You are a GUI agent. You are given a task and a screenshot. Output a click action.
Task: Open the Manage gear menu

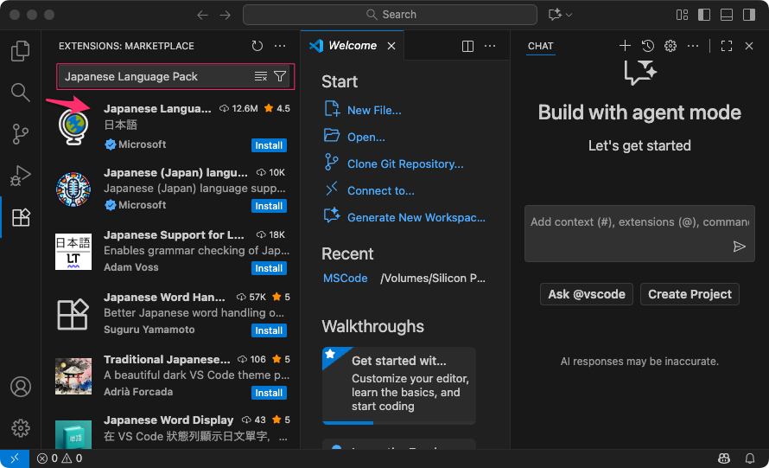pyautogui.click(x=21, y=427)
